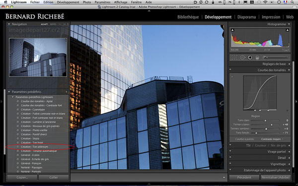
Task: Open Spotlight search in the menu bar
Action: pos(292,2)
